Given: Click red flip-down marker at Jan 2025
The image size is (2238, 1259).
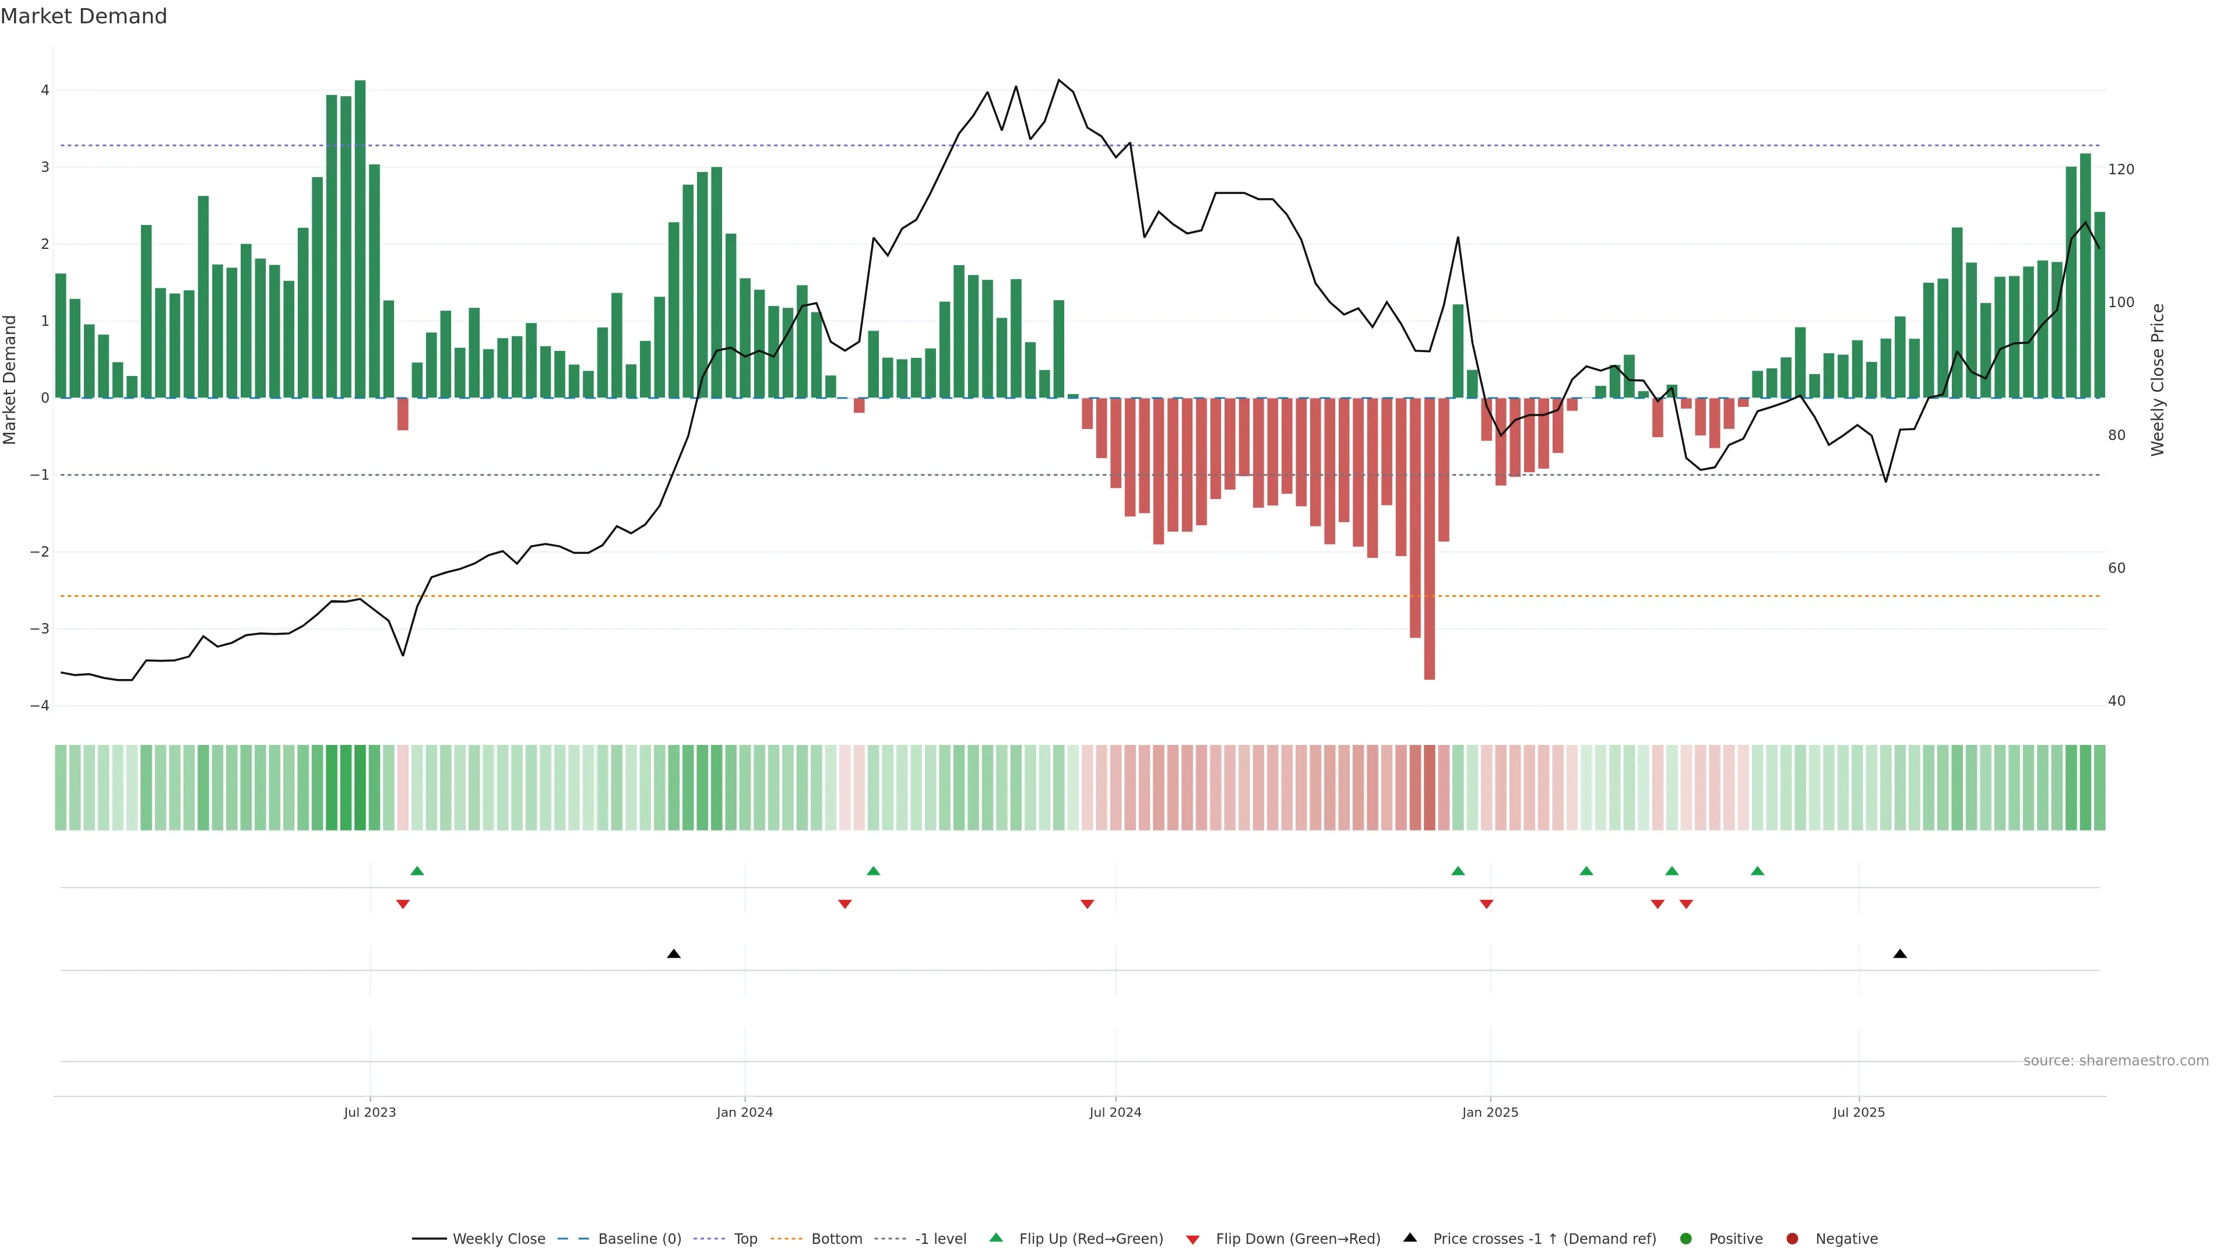Looking at the screenshot, I should 1487,905.
